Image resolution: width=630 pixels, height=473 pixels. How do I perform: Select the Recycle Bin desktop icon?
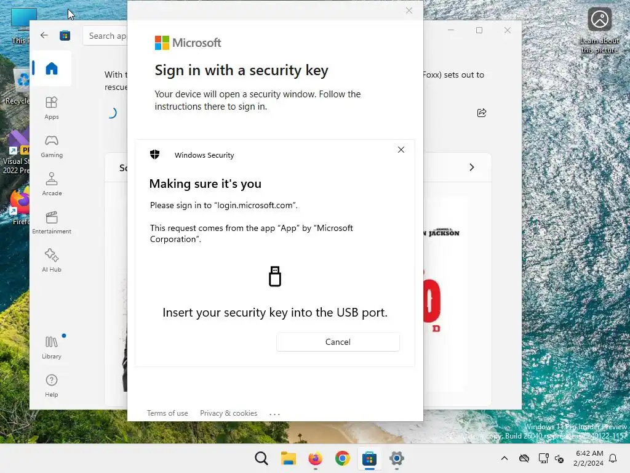click(x=18, y=86)
